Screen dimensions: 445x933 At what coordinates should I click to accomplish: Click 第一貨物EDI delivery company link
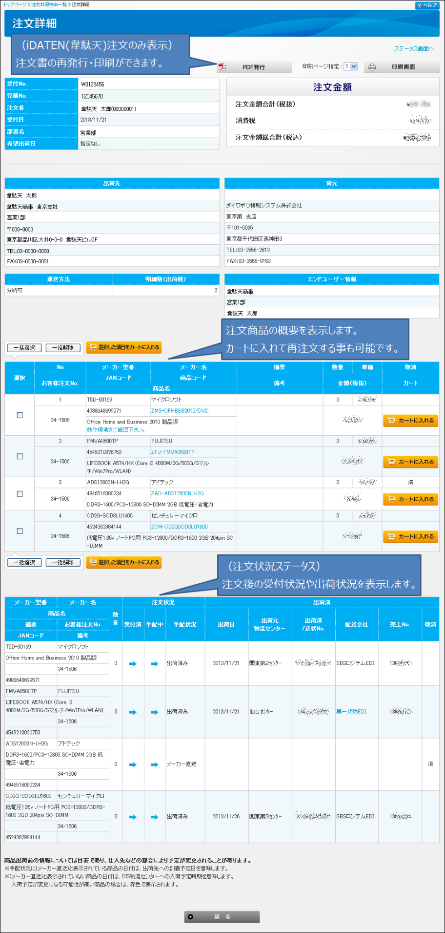point(351,712)
